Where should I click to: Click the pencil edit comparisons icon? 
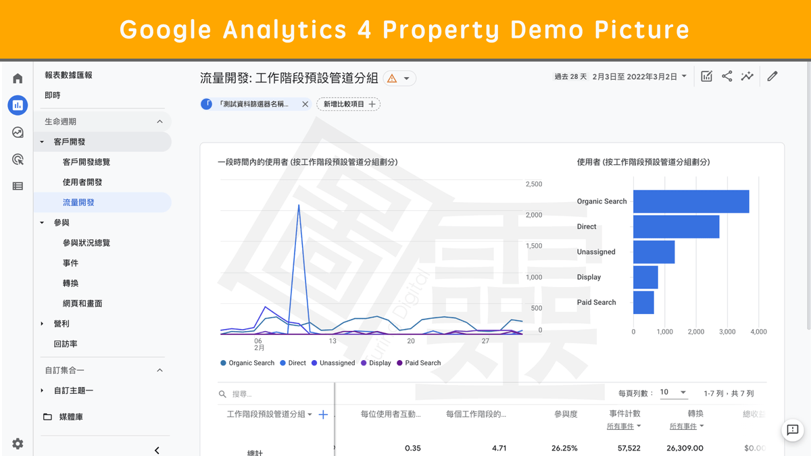(772, 76)
